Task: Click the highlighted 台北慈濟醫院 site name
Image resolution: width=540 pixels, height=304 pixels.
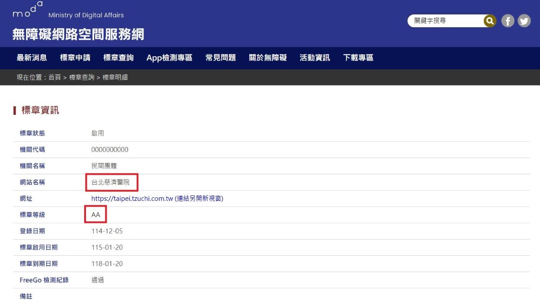Action: [x=112, y=182]
